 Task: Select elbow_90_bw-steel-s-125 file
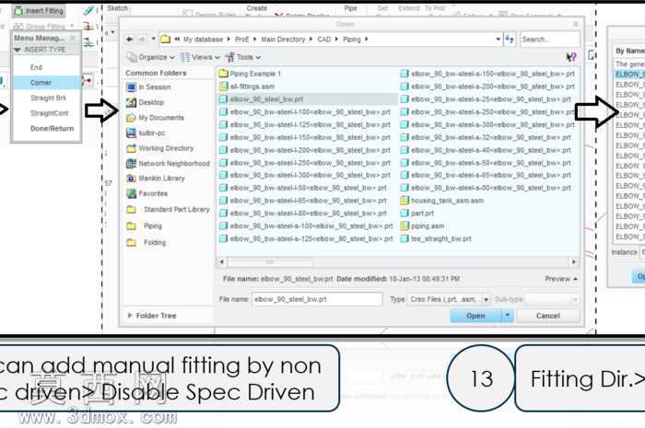[306, 238]
